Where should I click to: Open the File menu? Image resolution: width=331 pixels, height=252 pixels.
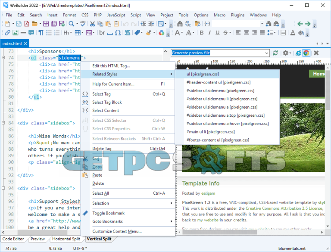[x=9, y=15]
